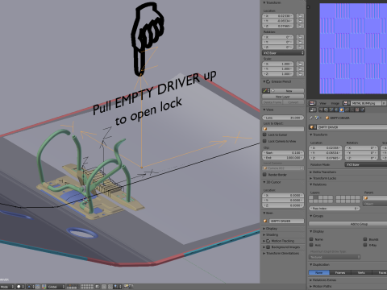Open the Image menu in image editor
387x290 pixels.
click(335, 103)
